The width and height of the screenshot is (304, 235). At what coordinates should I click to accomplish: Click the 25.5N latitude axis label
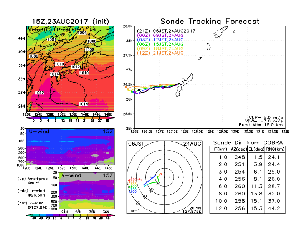[127, 114]
